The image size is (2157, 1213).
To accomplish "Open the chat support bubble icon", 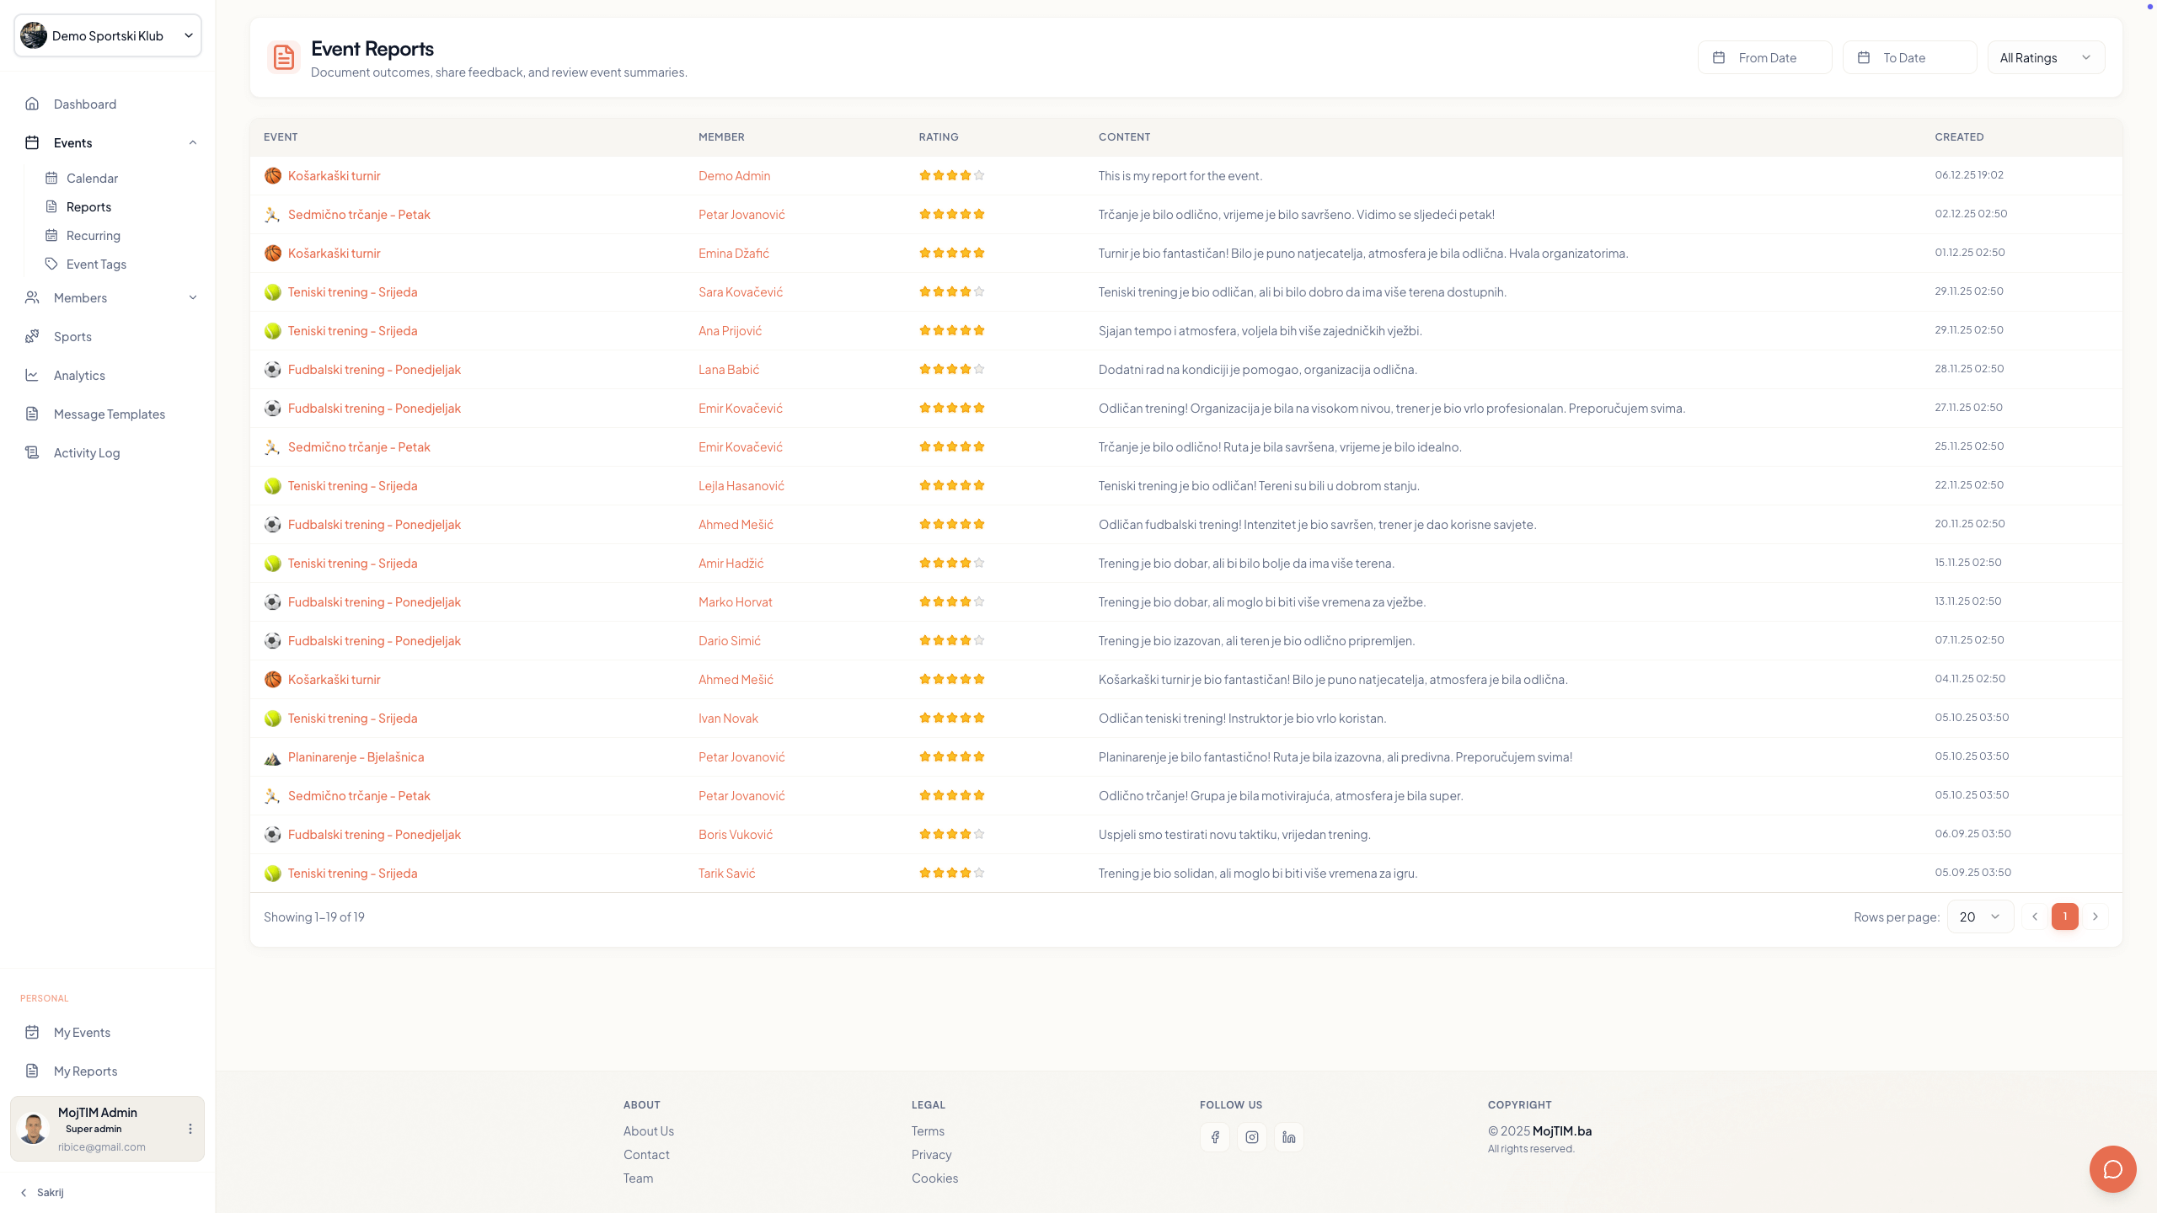I will 2112,1169.
